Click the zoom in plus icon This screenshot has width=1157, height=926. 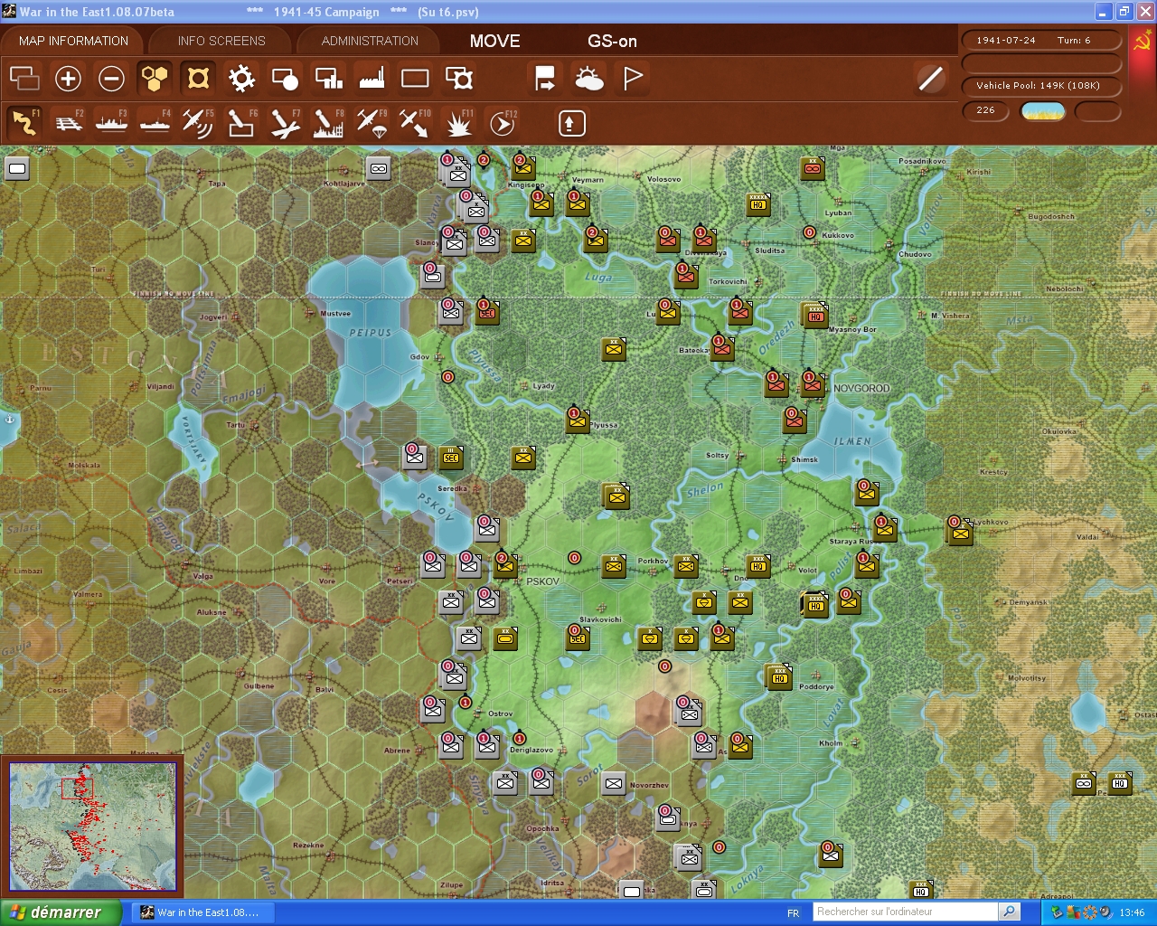tap(68, 79)
